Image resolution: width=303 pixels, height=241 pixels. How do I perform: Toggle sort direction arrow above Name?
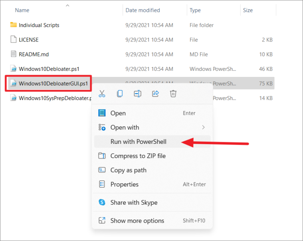[x=67, y=6]
